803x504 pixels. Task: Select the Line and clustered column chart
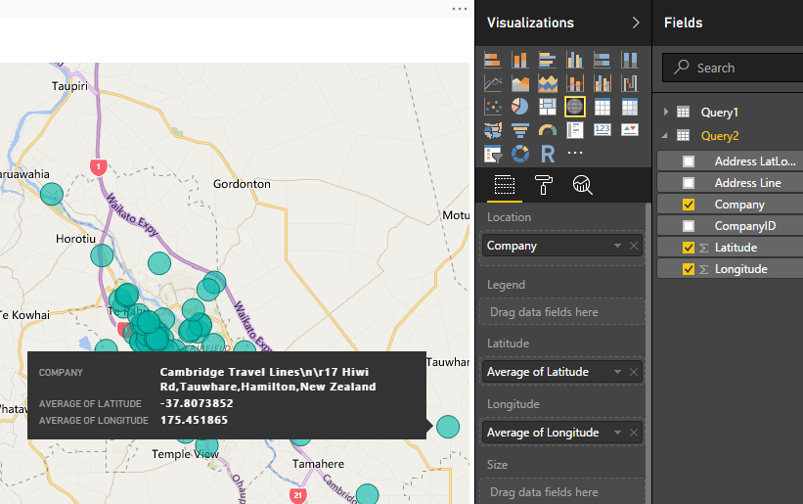[x=602, y=83]
